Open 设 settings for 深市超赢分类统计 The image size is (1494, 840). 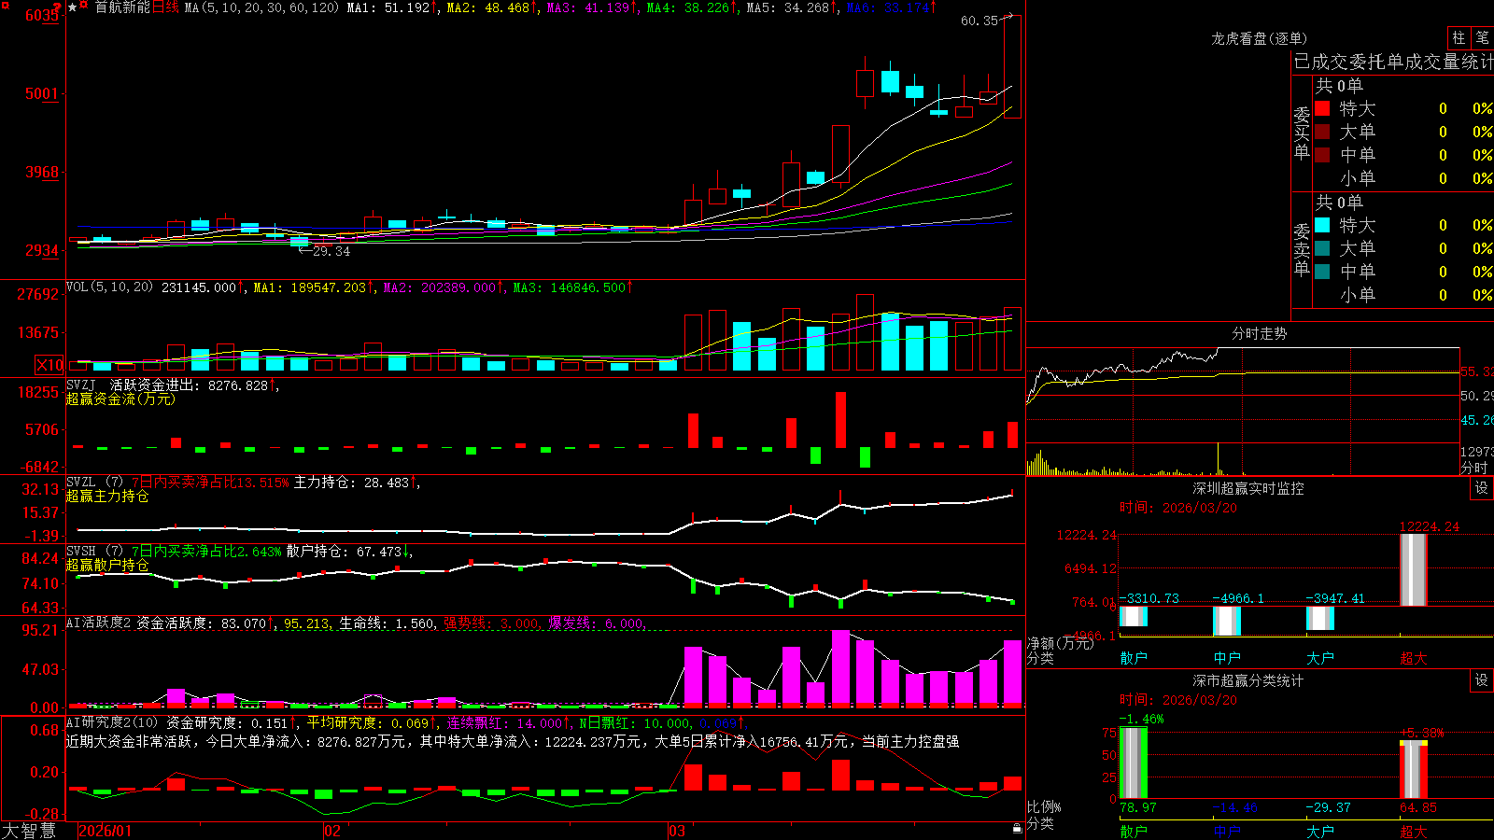(1482, 680)
